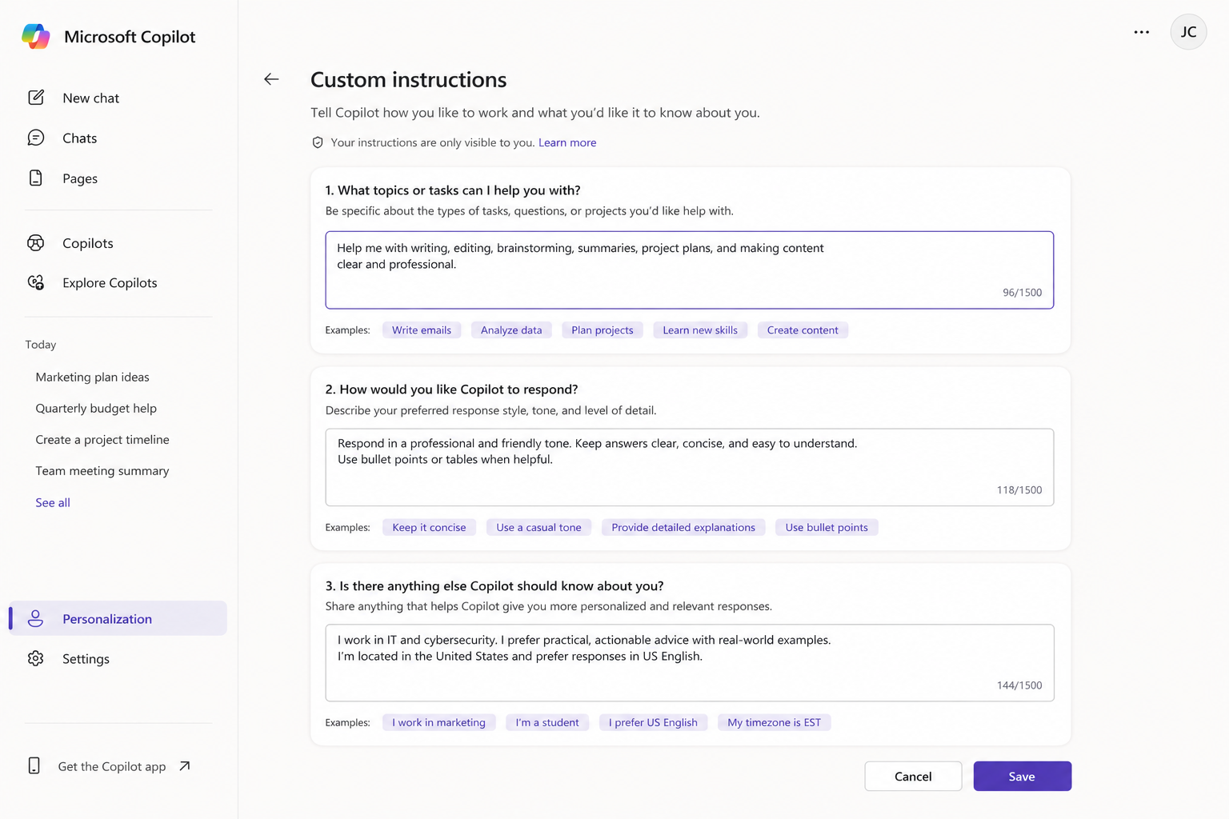
Task: Select the Analyze data example chip
Action: coord(511,330)
